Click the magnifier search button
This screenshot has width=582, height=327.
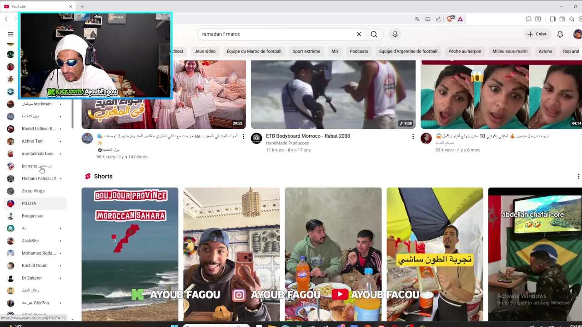(x=374, y=34)
